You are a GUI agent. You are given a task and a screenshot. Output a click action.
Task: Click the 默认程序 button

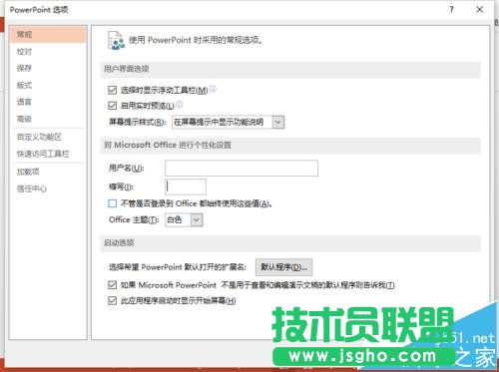point(283,267)
